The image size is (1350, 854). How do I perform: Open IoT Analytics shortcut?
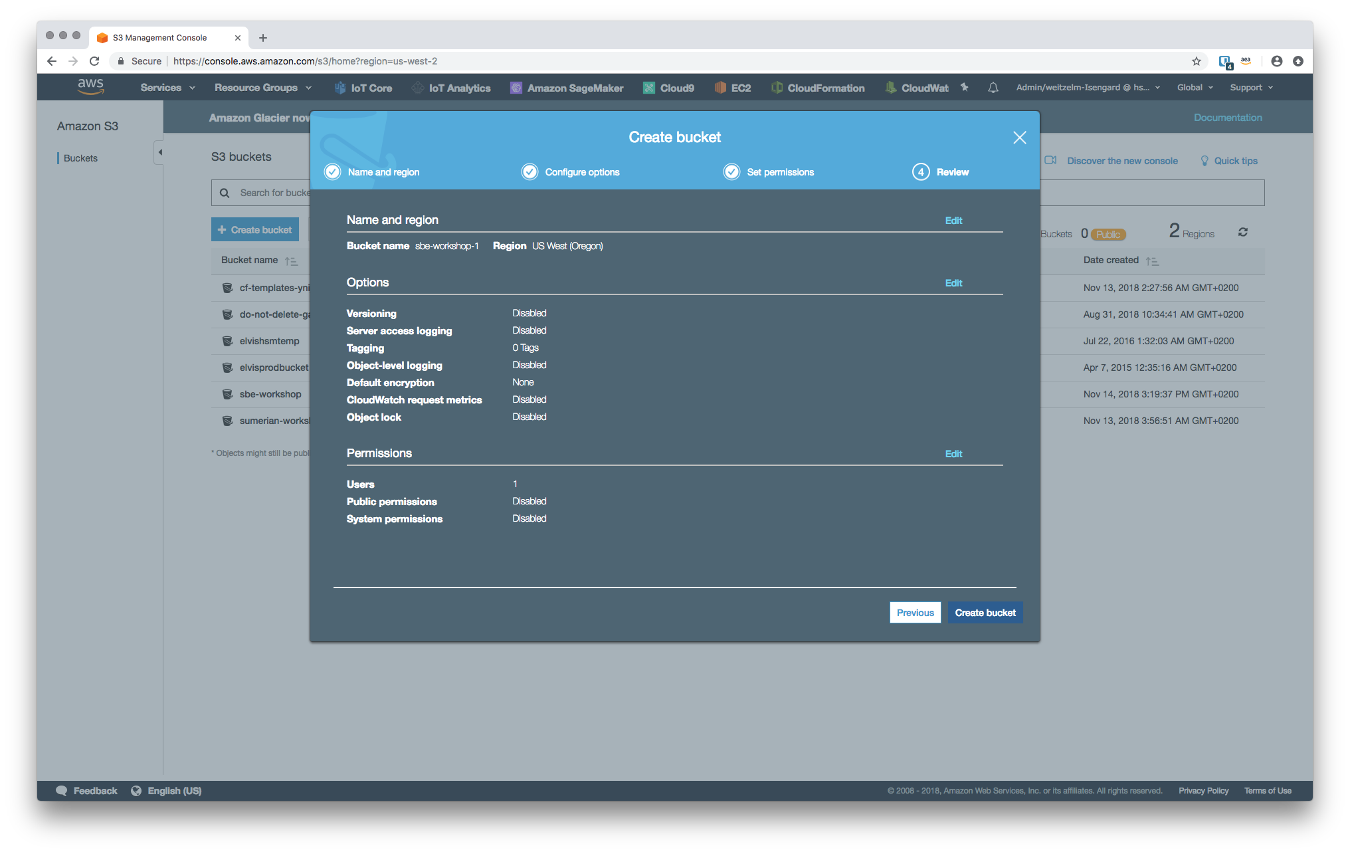pos(451,88)
